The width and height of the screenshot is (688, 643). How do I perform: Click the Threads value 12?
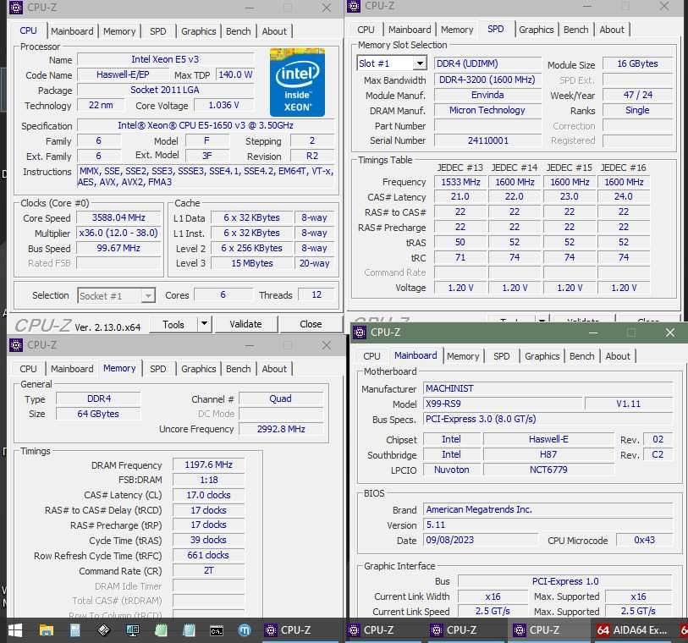click(x=316, y=294)
